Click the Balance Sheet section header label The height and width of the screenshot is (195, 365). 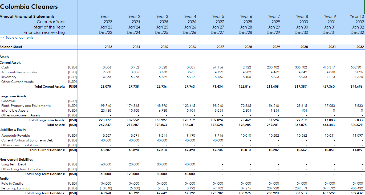(x=11, y=47)
